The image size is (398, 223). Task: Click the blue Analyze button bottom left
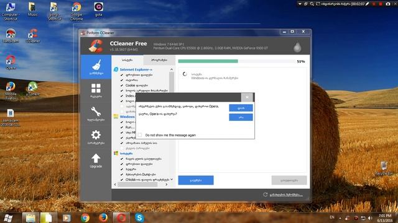pos(196,180)
